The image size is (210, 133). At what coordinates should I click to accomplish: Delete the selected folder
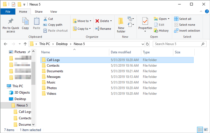[x=102, y=21]
